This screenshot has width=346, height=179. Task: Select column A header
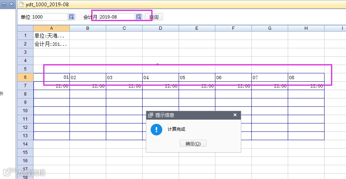click(x=51, y=28)
